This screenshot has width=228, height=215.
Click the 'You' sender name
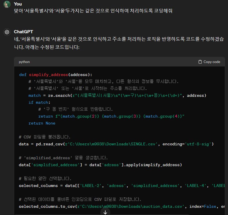[18, 4]
